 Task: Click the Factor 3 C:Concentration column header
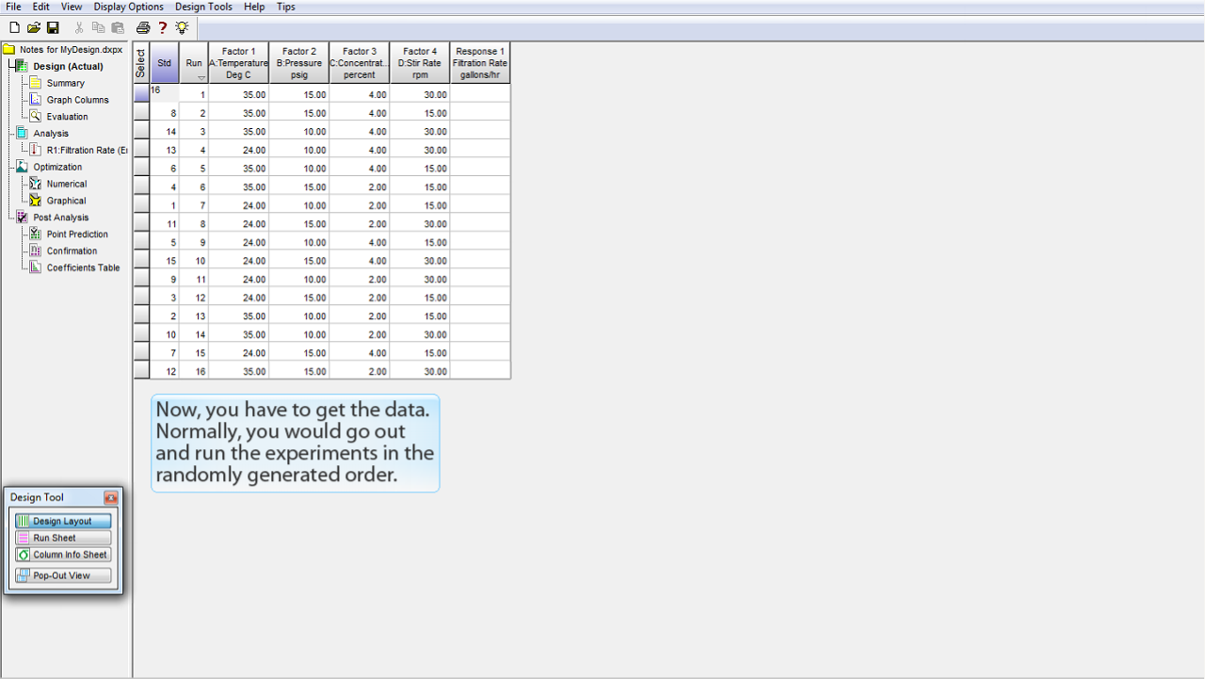(x=360, y=63)
